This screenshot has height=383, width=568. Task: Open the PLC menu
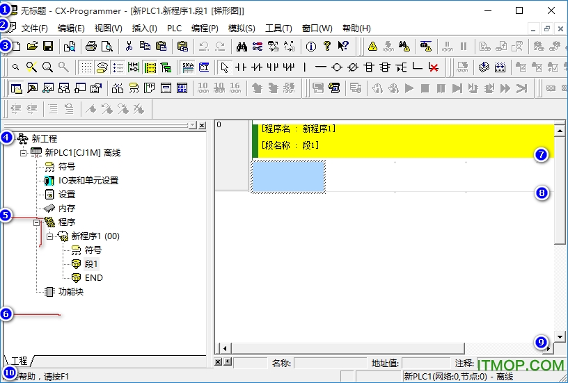[x=174, y=28]
